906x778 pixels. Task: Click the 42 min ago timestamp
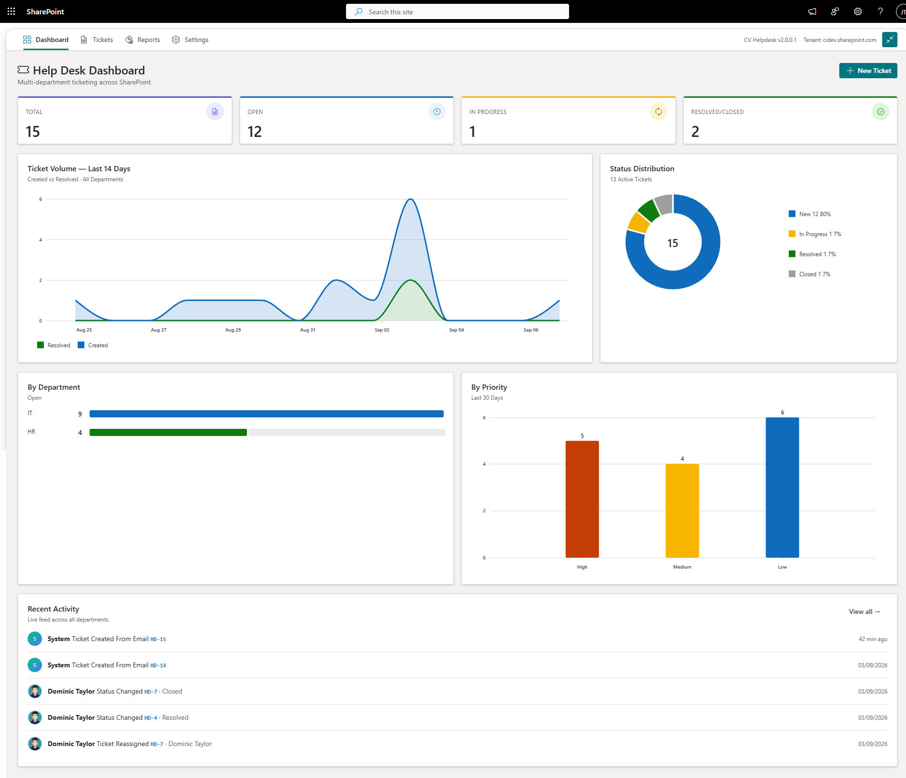(873, 639)
